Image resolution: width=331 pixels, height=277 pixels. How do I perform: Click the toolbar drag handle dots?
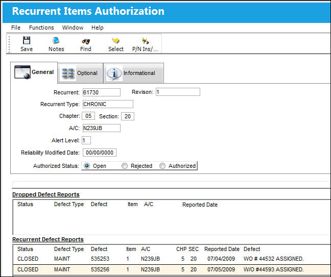point(9,44)
